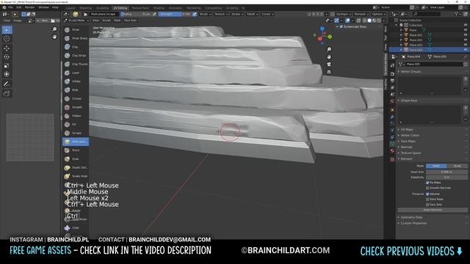Image resolution: width=470 pixels, height=264 pixels.
Task: Click the viewport pan hand icon
Action: tap(329, 57)
